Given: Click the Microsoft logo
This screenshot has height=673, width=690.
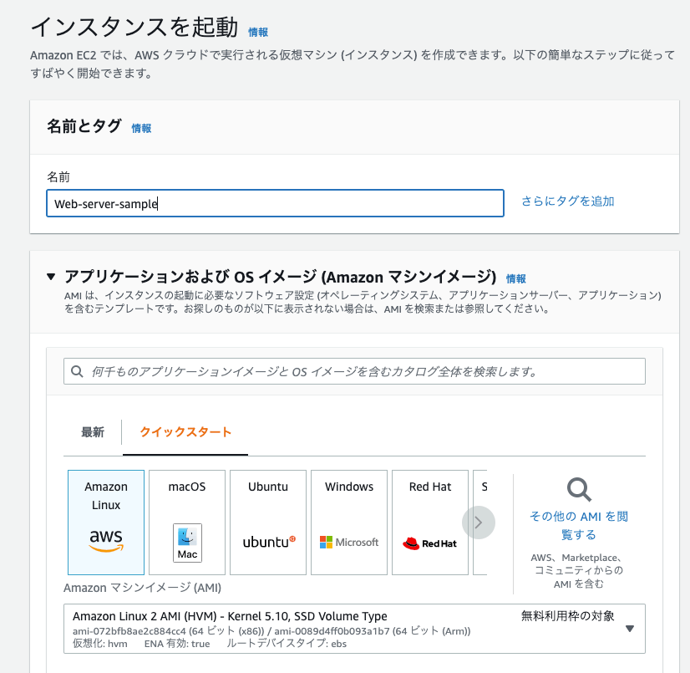Looking at the screenshot, I should (x=349, y=543).
